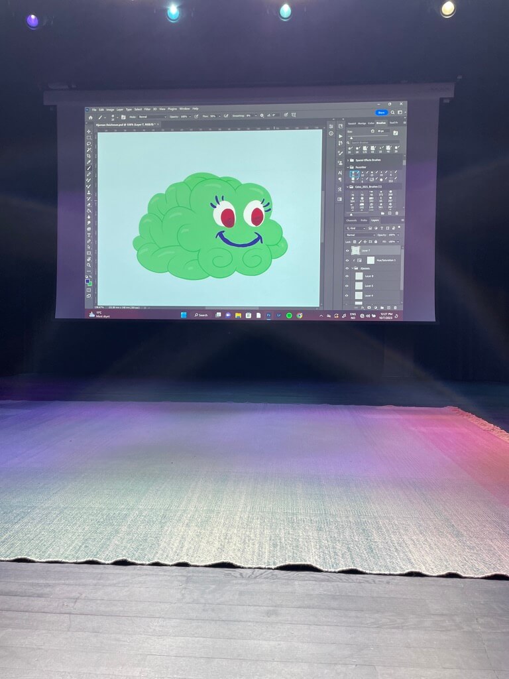
Task: Select the Move tool in the toolbar
Action: (89, 131)
